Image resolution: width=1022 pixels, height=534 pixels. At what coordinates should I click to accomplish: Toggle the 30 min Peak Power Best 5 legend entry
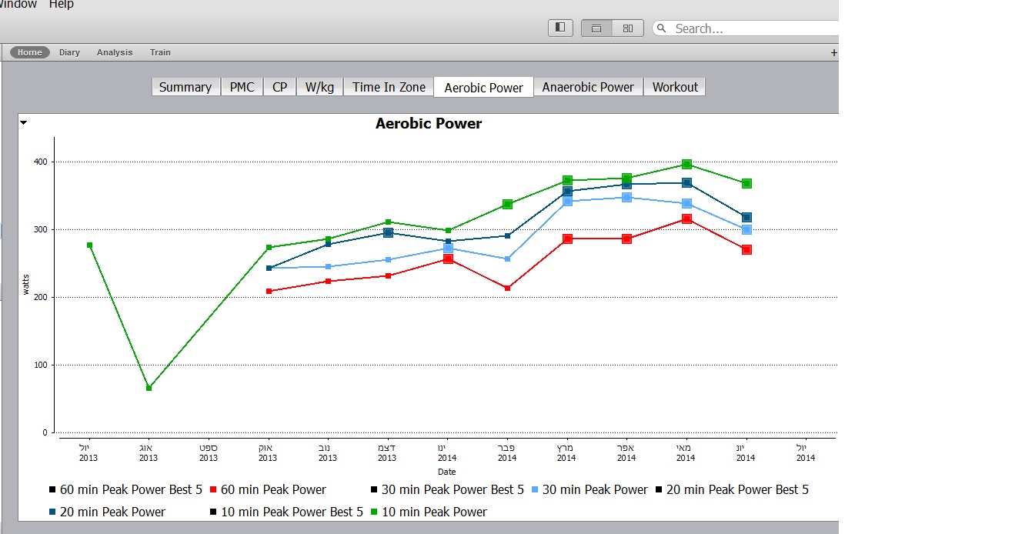(x=447, y=489)
